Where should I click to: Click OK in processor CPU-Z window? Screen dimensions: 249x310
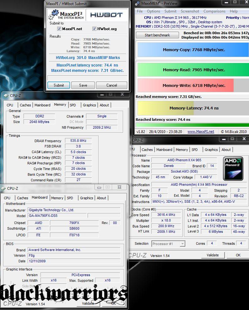click(238, 255)
